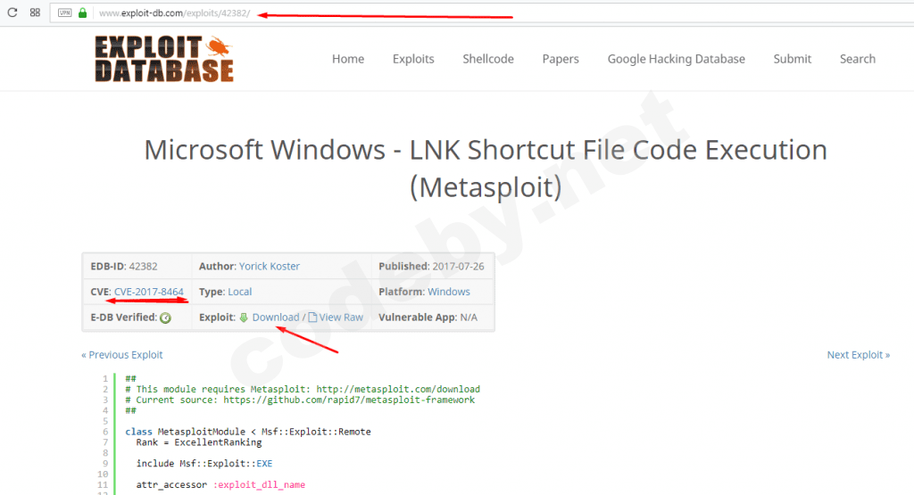Click code line with github.com/rapid7 URL
This screenshot has width=914, height=495.
(300, 400)
